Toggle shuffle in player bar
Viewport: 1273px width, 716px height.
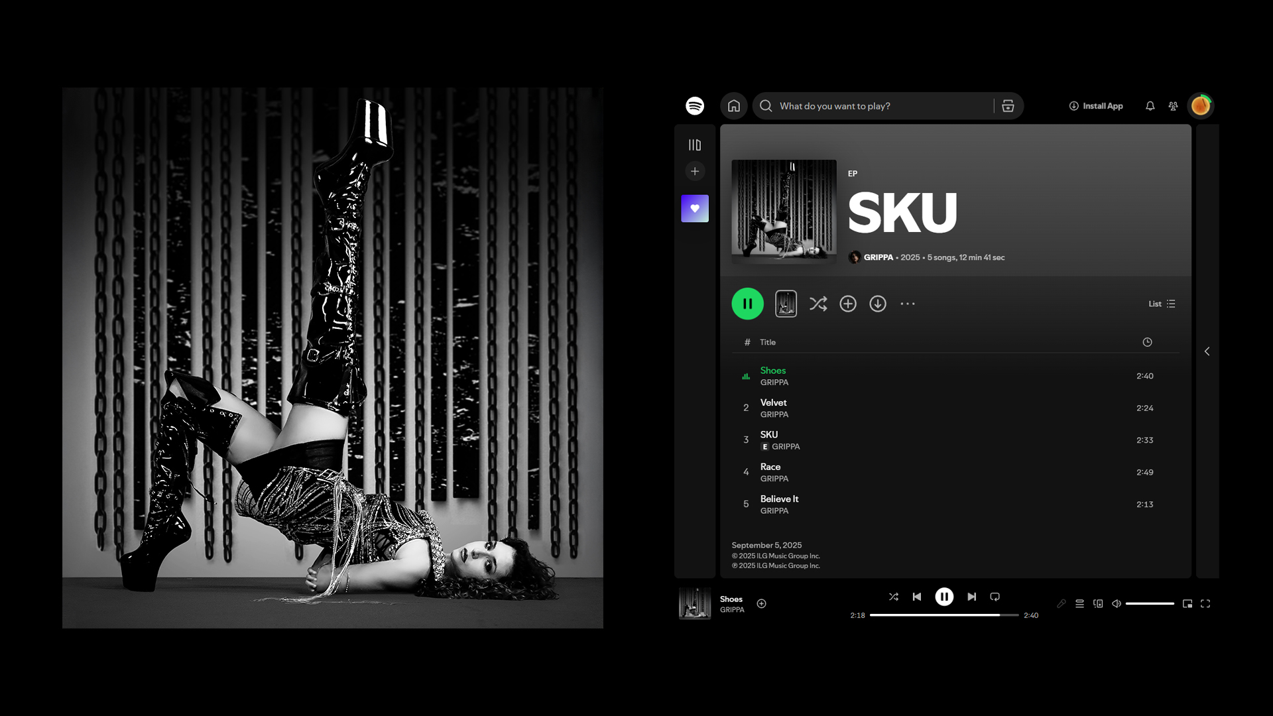[x=894, y=597]
